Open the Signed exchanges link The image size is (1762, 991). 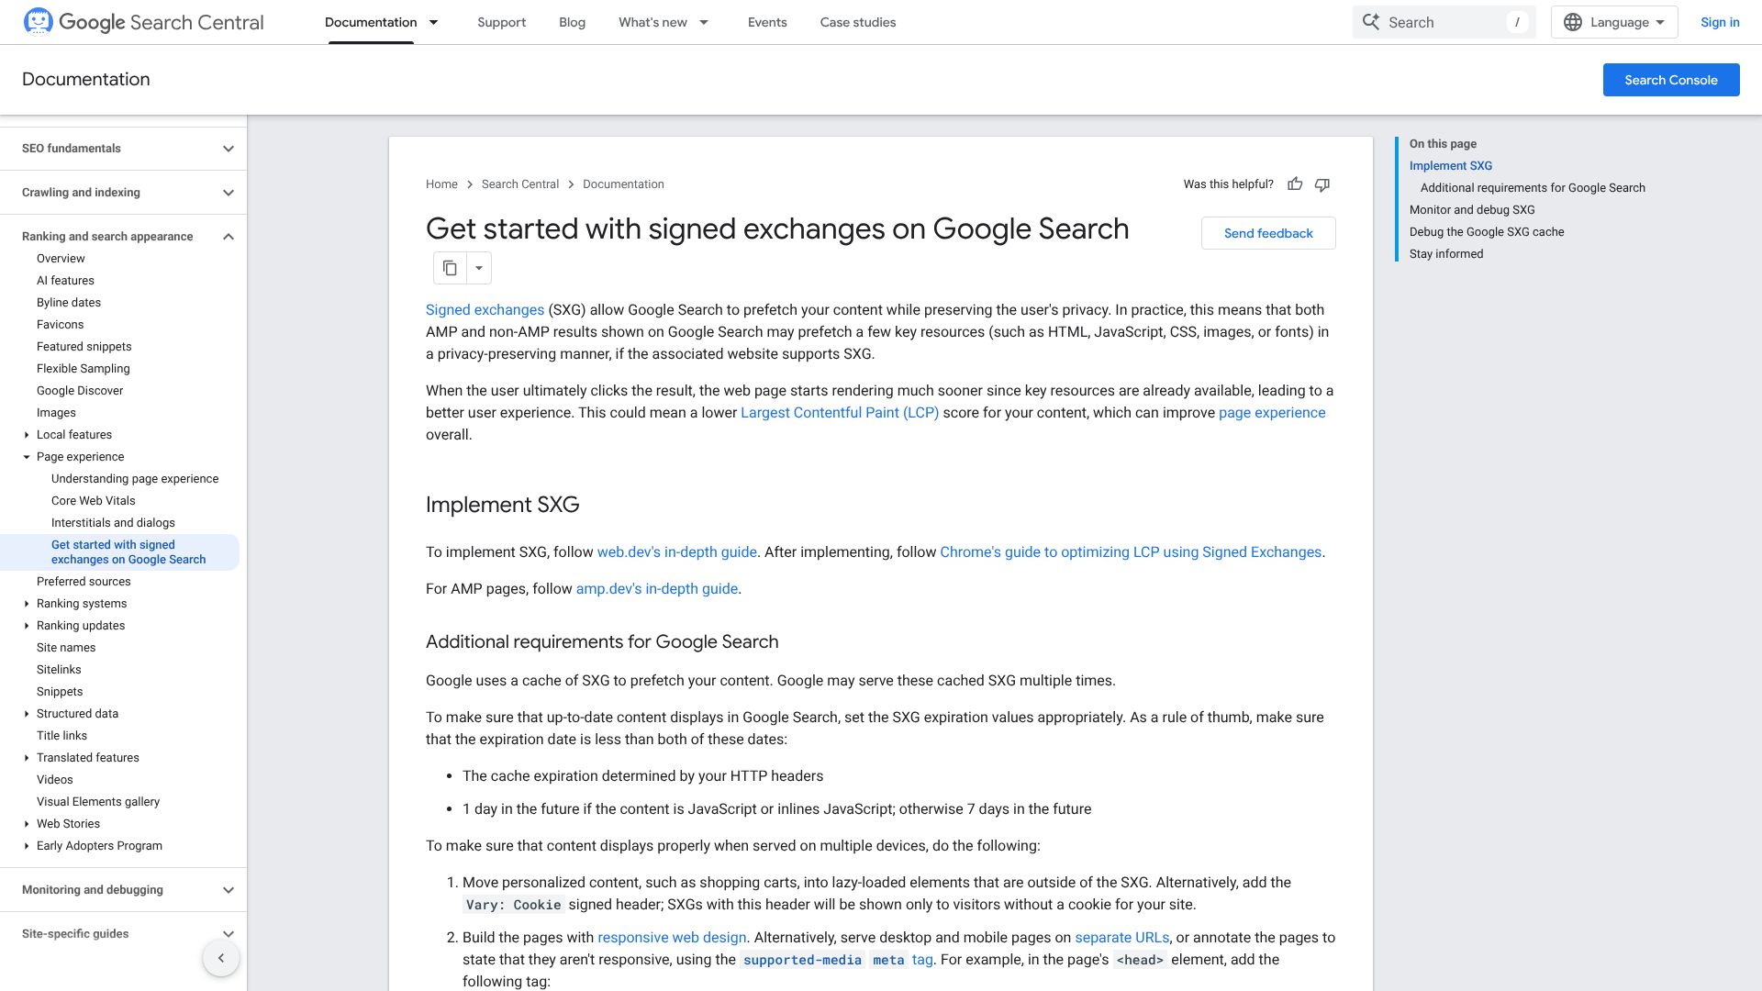coord(485,310)
